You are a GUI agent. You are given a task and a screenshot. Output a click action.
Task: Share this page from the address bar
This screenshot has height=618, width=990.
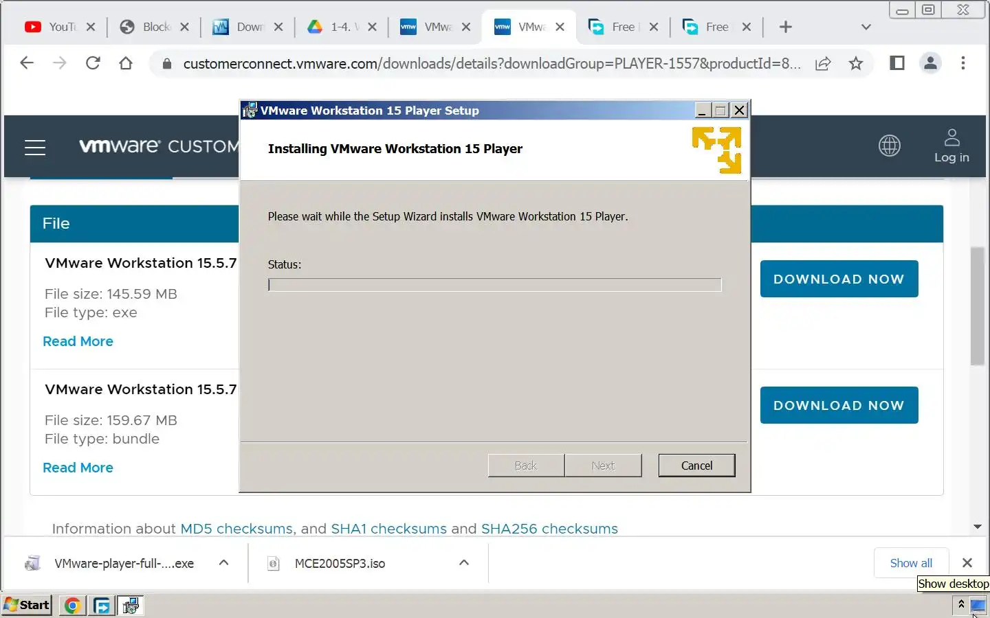point(823,64)
